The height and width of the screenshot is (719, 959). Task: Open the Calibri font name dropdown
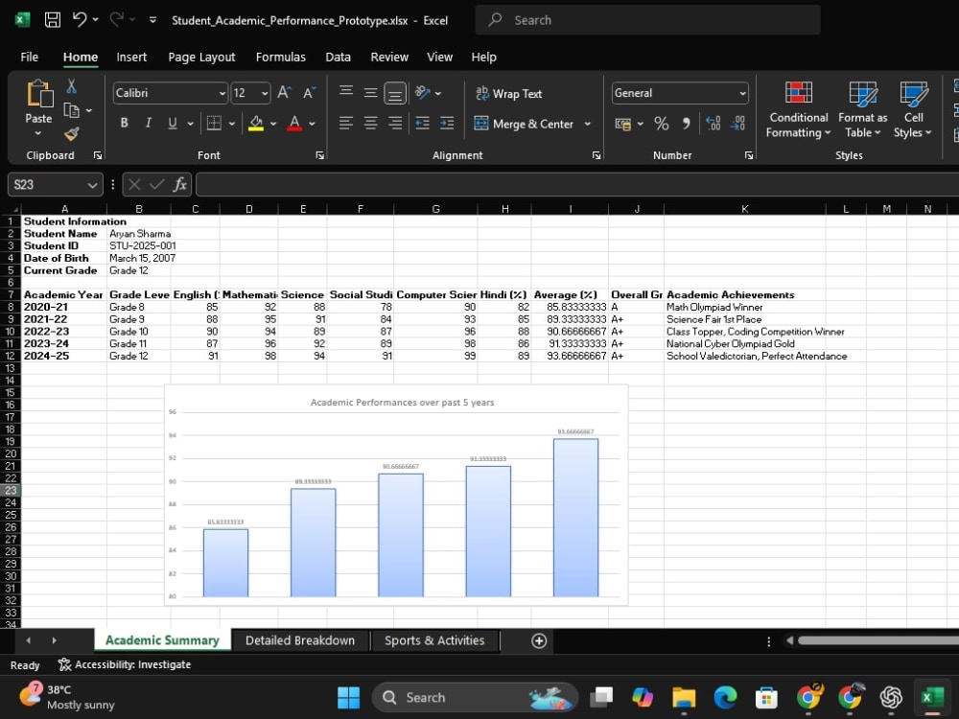[x=222, y=93]
